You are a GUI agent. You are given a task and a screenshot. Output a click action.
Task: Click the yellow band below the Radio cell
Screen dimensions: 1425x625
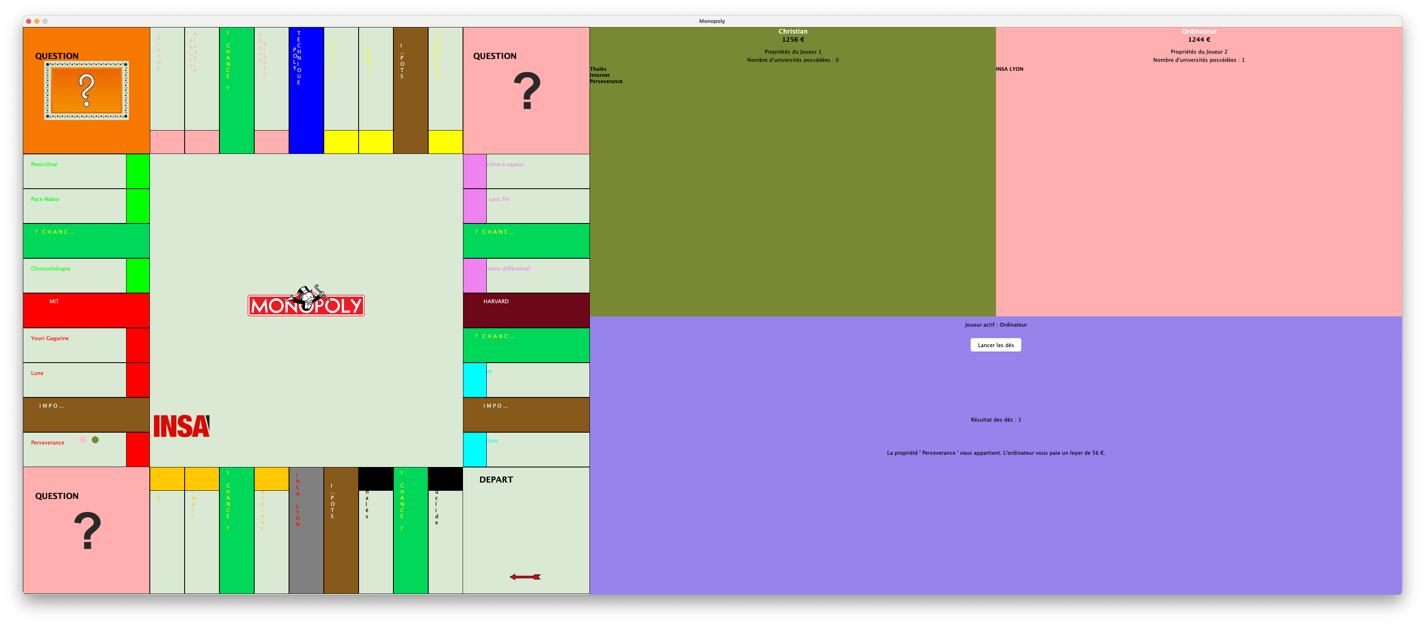point(341,142)
